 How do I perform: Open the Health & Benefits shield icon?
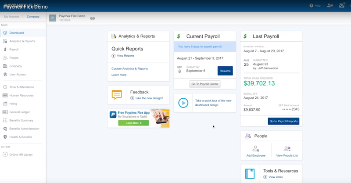[5, 137]
